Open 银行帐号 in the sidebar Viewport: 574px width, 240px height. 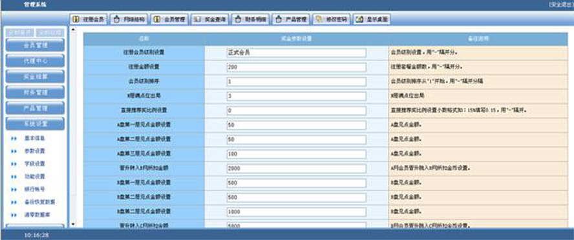click(x=34, y=189)
